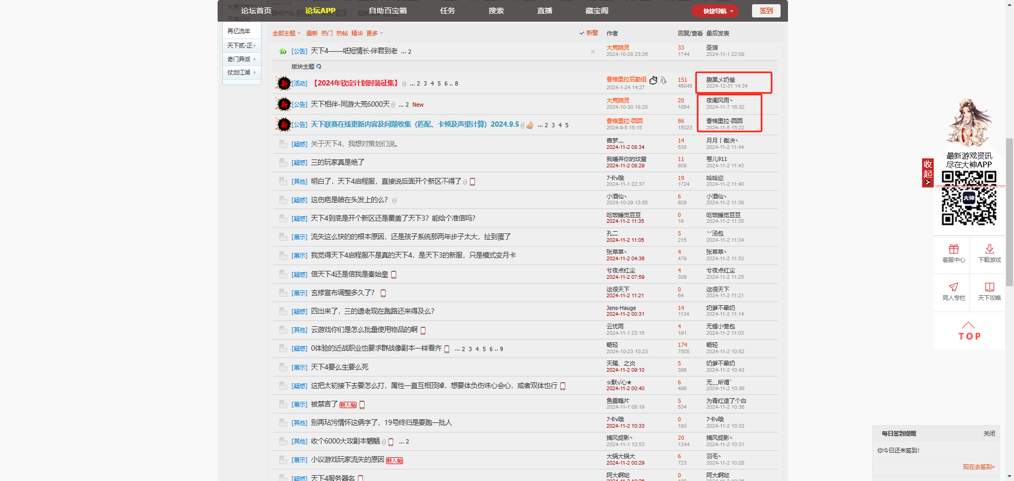Open thread 天下联赛在线更新内容及问题收集

tap(415, 124)
